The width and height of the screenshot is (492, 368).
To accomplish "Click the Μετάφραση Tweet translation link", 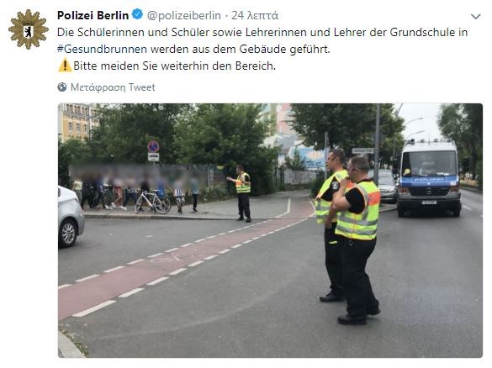I will pos(113,87).
